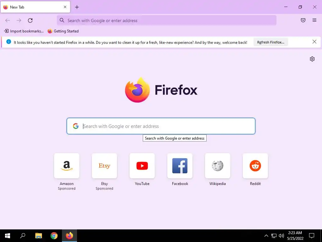Open the Wikipedia shortcut tile
The image size is (322, 242).
(x=218, y=166)
